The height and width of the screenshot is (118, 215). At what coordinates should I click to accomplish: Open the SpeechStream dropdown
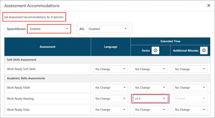[49, 29]
